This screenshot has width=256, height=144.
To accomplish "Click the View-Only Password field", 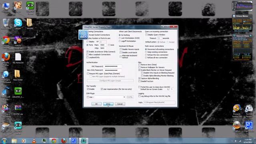I will (113, 70).
